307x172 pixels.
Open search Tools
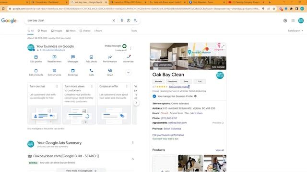(x=134, y=31)
